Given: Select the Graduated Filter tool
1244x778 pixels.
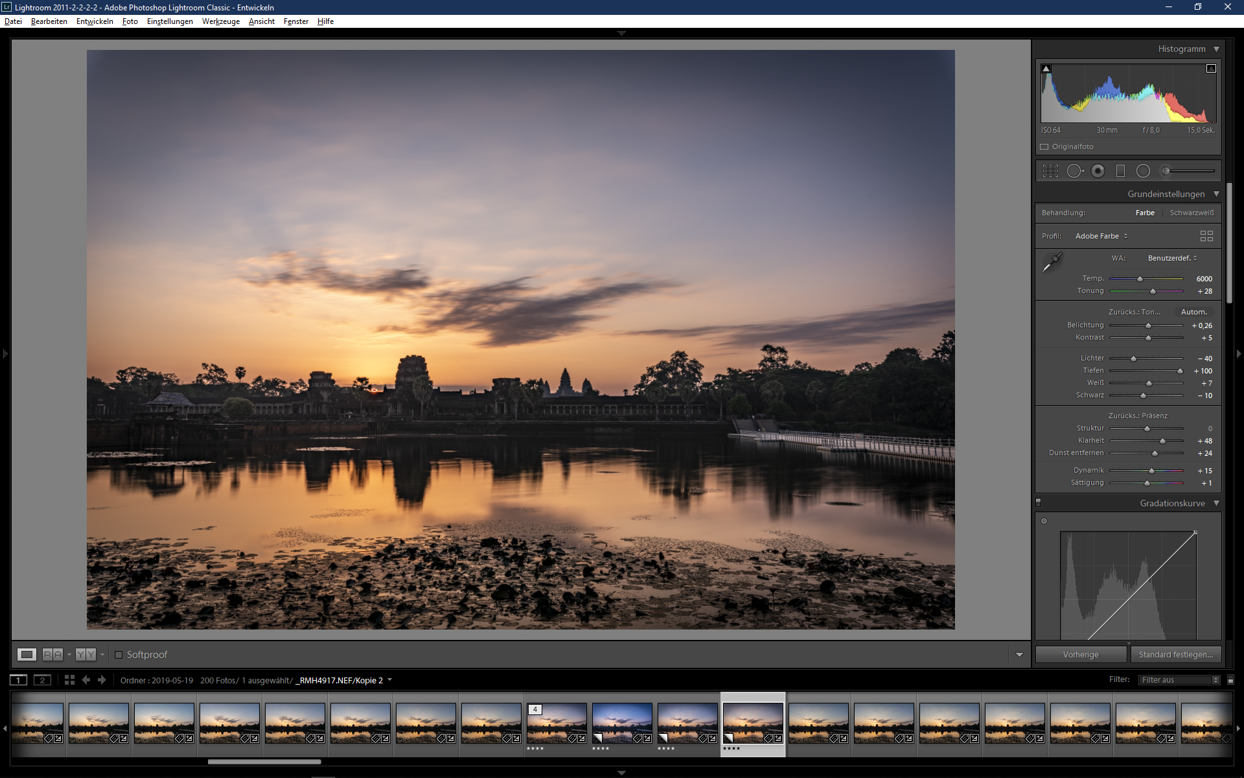Looking at the screenshot, I should click(x=1120, y=171).
